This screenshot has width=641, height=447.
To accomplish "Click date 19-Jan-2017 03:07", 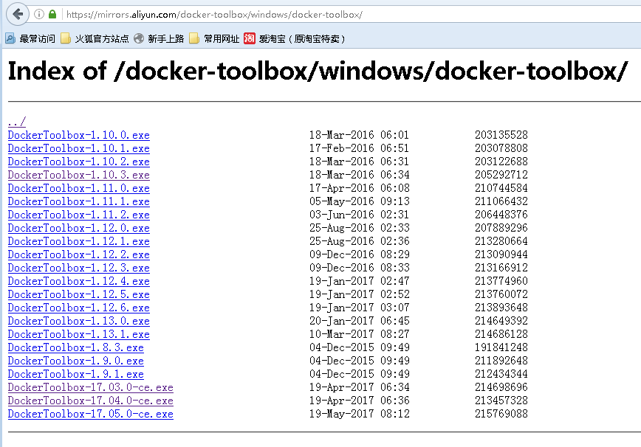I will click(359, 307).
